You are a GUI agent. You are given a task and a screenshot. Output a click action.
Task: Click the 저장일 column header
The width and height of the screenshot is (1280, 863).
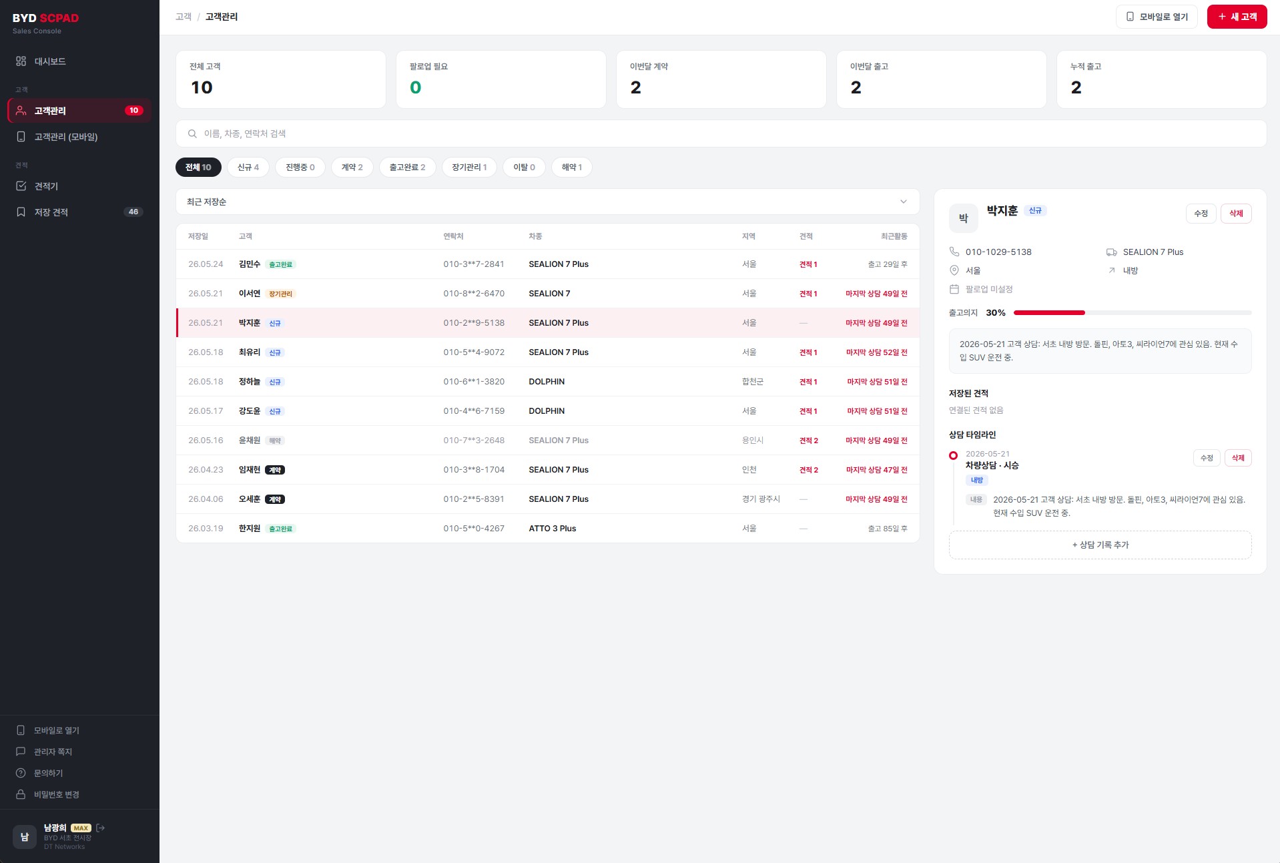click(x=198, y=236)
